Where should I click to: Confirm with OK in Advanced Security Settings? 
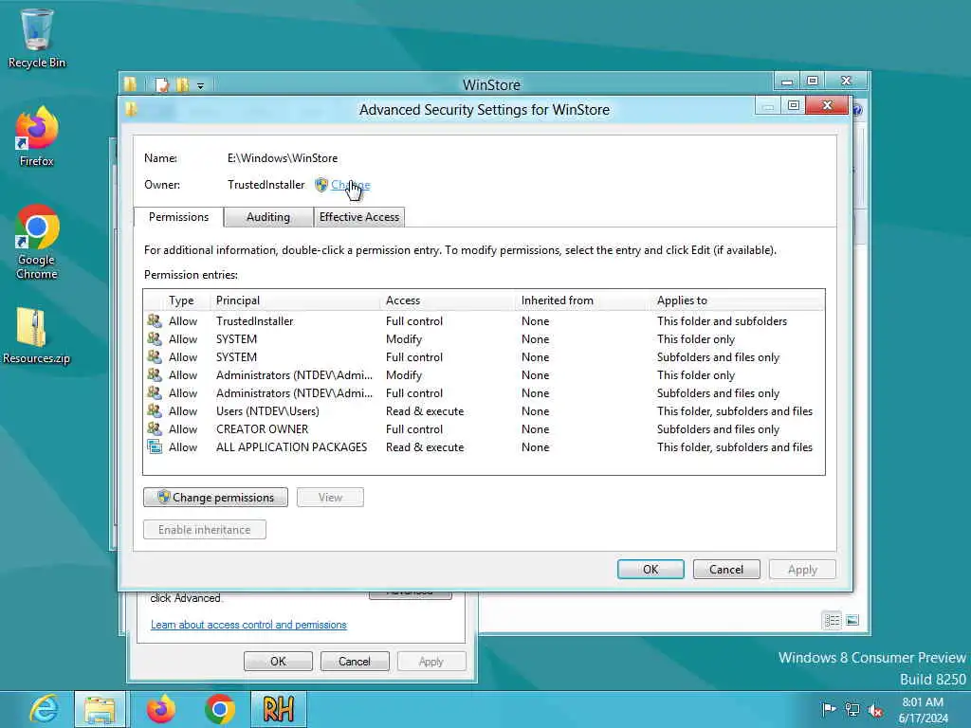coord(650,569)
